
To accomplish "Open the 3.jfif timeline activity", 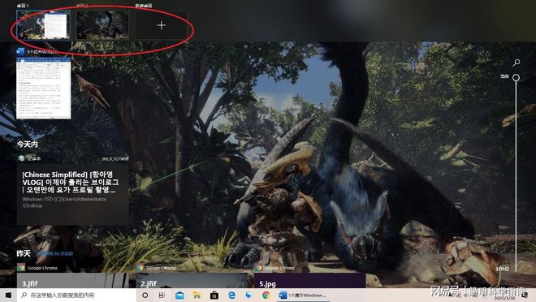I will coord(73,280).
